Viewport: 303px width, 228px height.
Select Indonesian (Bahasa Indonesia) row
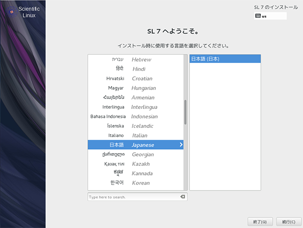(x=136, y=116)
